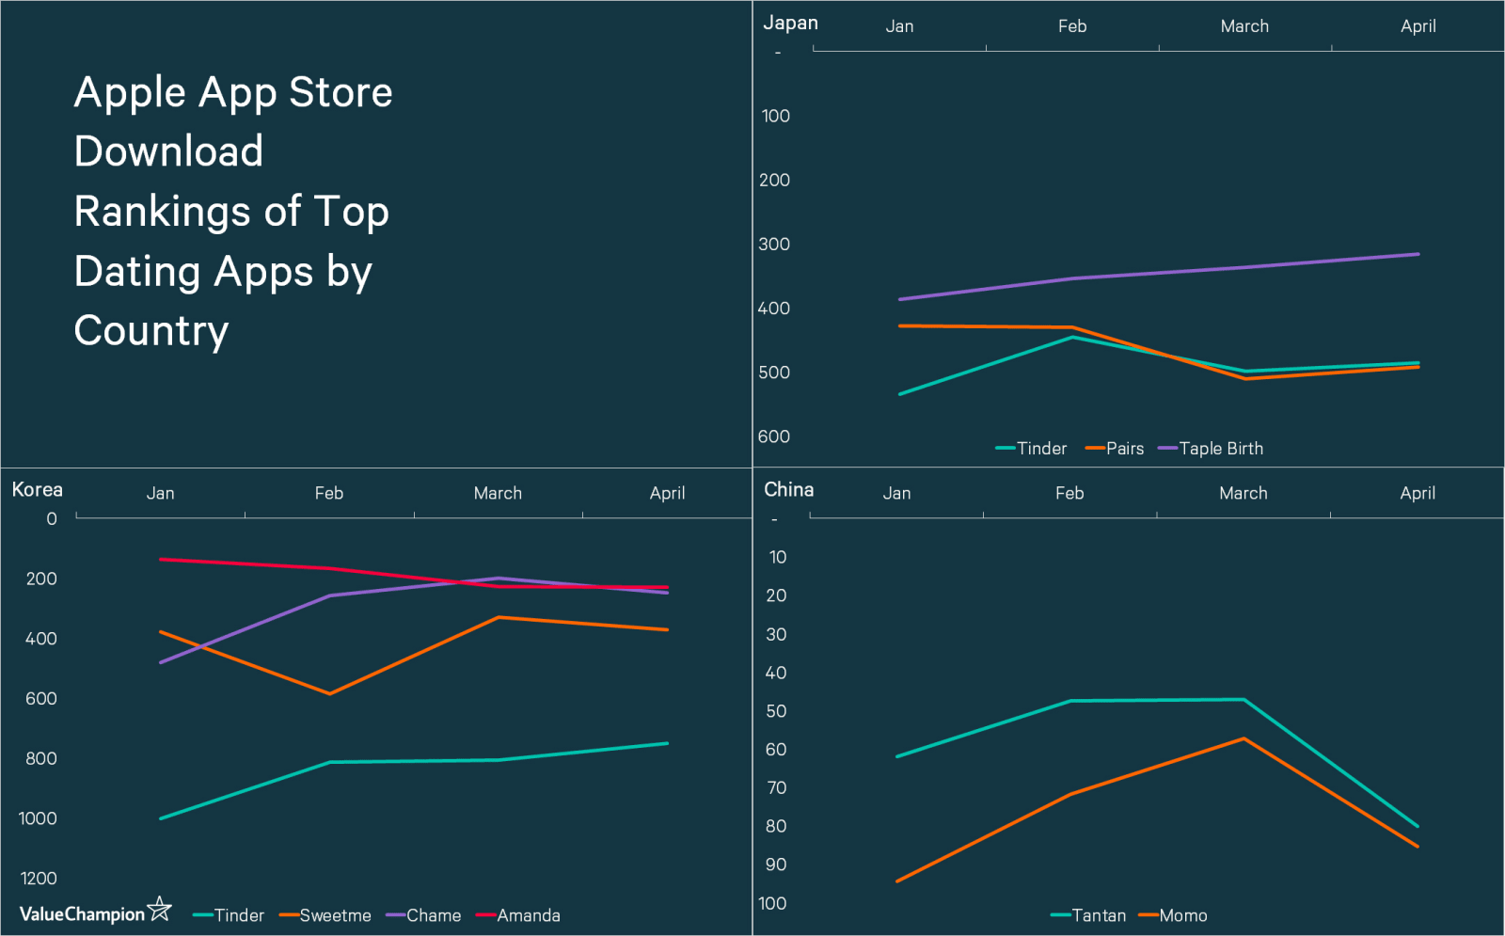Viewport: 1505px width, 936px height.
Task: Click the Tinder legend entry in the Japan chart
Action: [x=1031, y=449]
